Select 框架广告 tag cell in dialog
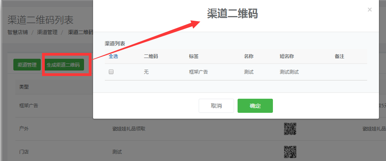Viewport: 386px width, 161px height. point(198,72)
